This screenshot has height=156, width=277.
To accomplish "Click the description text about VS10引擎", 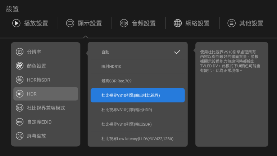I will tap(230, 61).
